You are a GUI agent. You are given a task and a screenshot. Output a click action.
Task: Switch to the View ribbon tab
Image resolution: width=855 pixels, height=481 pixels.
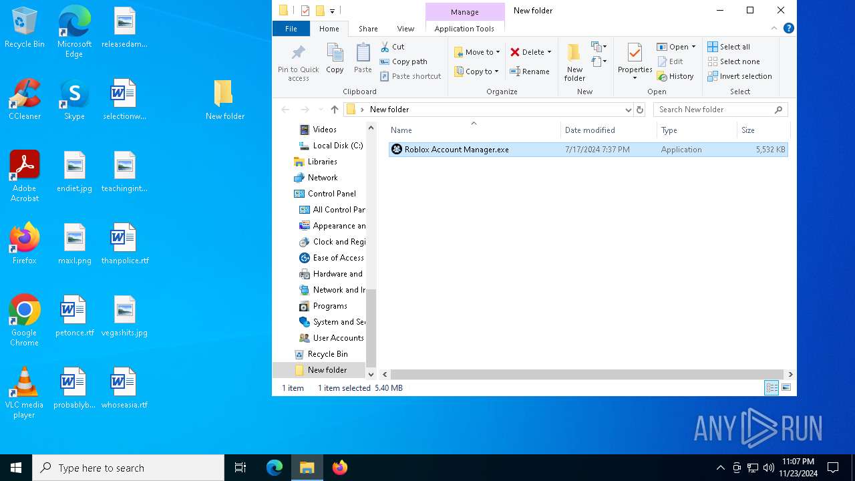(x=405, y=29)
